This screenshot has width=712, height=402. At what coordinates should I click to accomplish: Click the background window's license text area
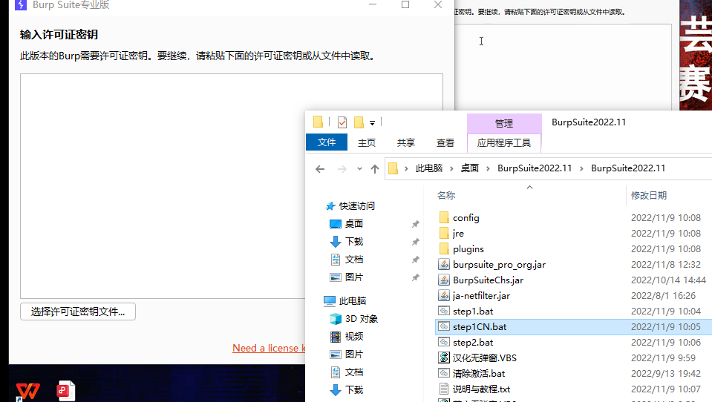click(563, 67)
